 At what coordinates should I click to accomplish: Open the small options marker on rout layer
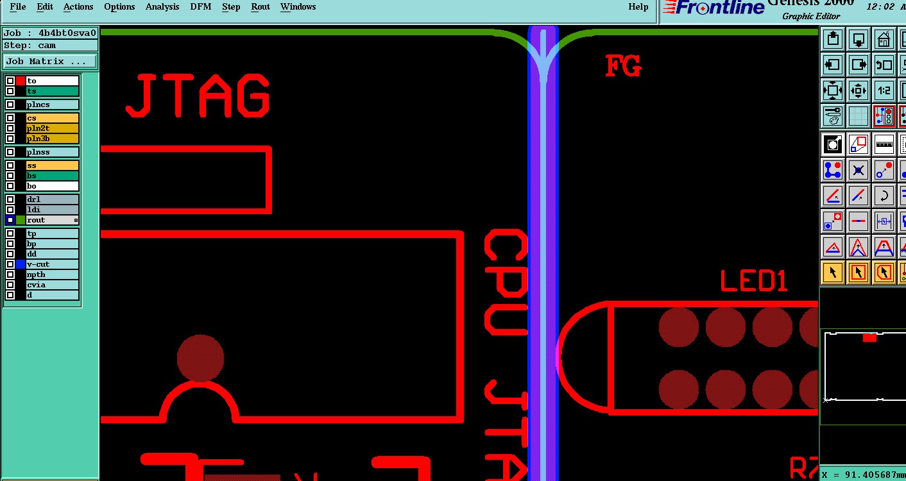click(x=76, y=220)
